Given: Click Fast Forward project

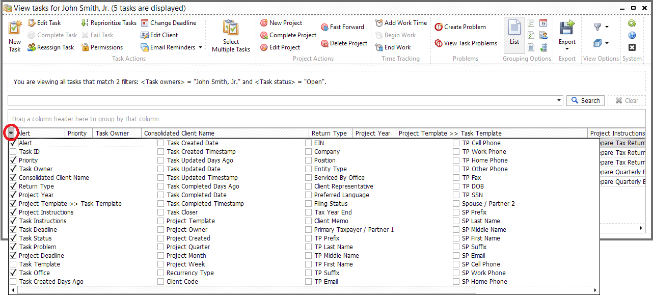Looking at the screenshot, I should pyautogui.click(x=343, y=27).
